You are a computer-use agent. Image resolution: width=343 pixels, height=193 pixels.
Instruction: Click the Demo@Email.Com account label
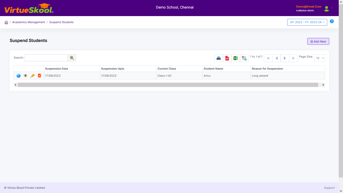(309, 7)
